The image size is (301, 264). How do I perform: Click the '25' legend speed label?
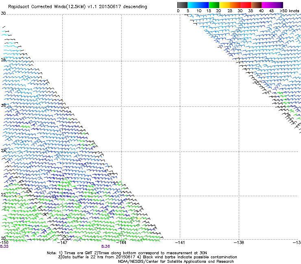pyautogui.click(x=230, y=11)
